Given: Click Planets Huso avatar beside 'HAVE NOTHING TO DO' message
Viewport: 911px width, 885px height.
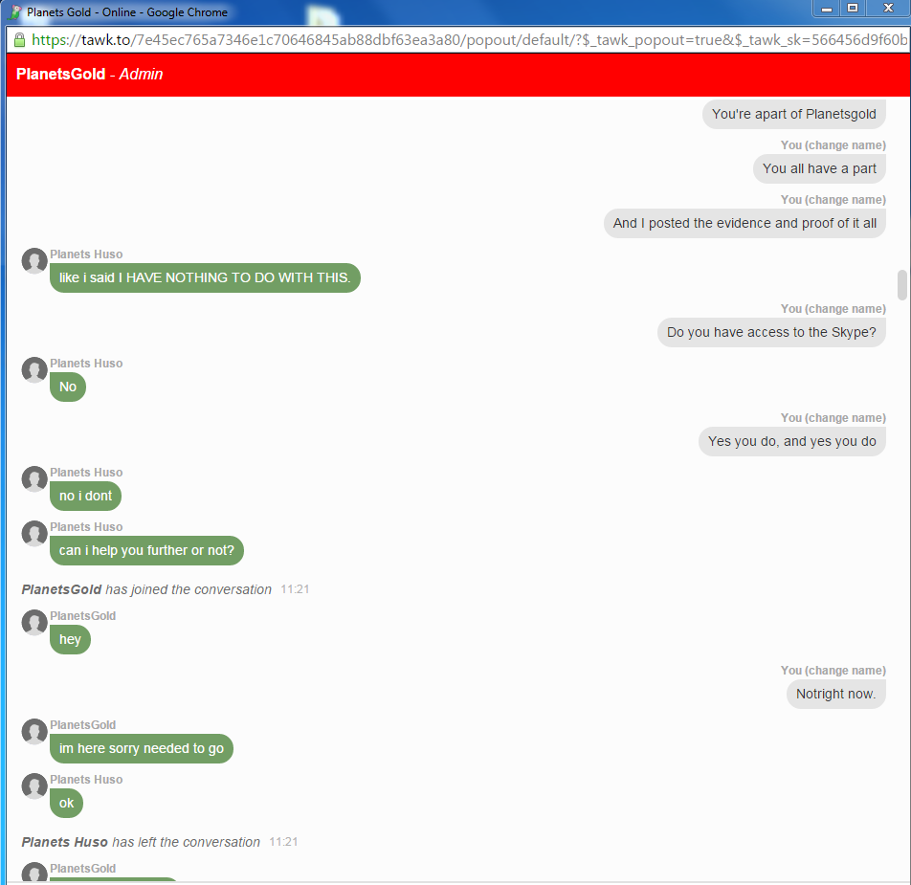Looking at the screenshot, I should pyautogui.click(x=34, y=261).
